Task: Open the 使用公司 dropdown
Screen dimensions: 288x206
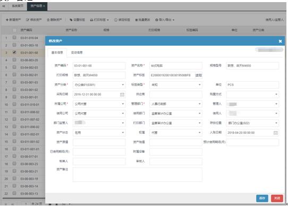Action: coord(99,114)
